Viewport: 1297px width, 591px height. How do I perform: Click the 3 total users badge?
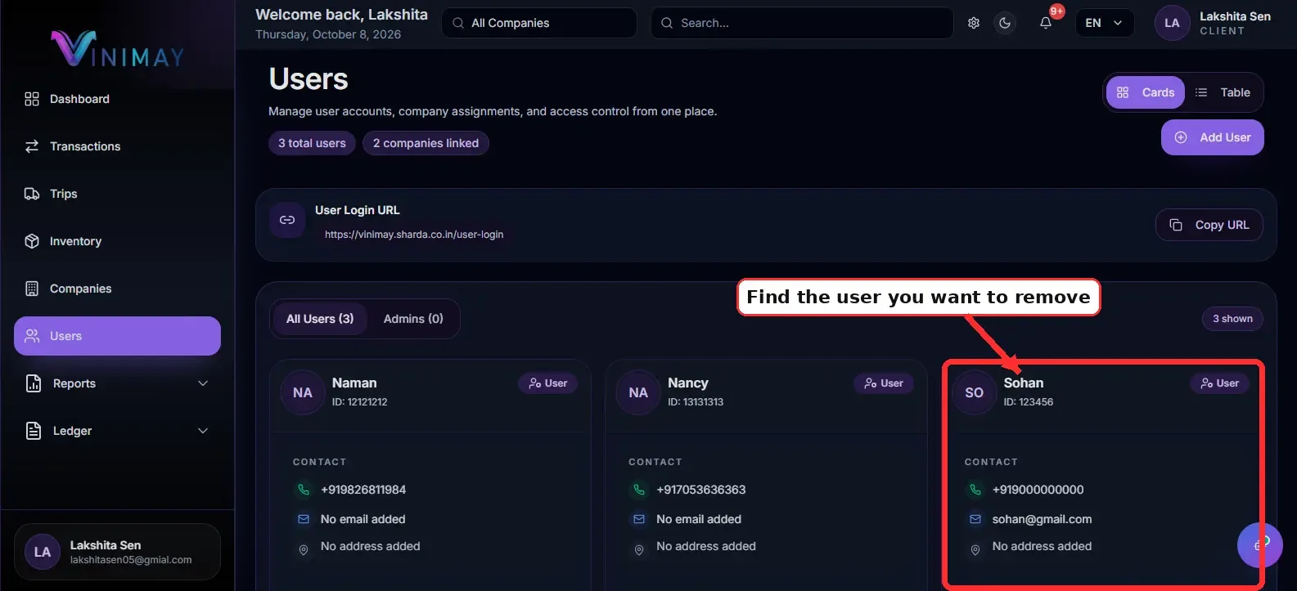312,143
